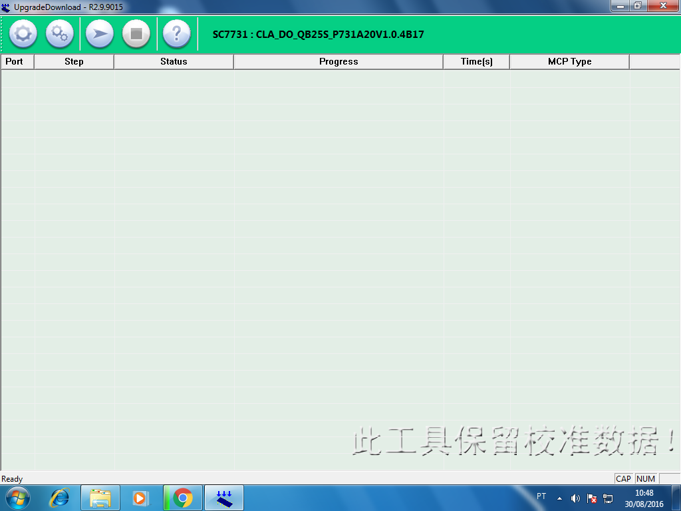Open the Windows Start menu

coord(18,498)
